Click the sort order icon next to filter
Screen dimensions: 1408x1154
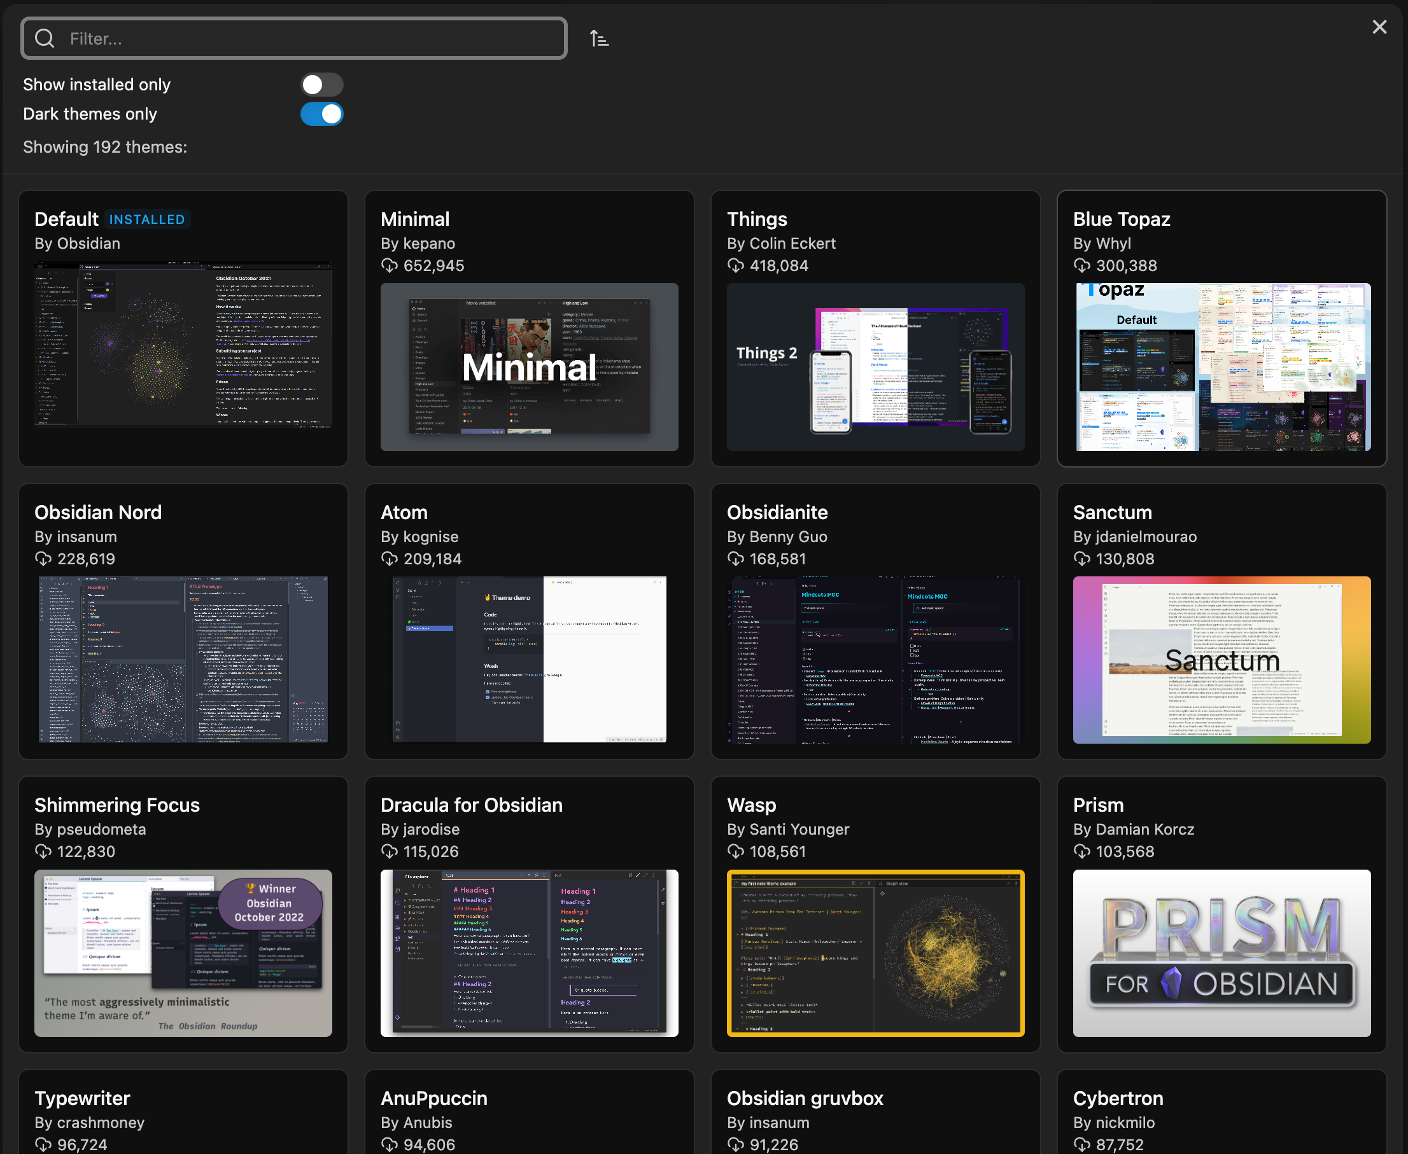599,39
